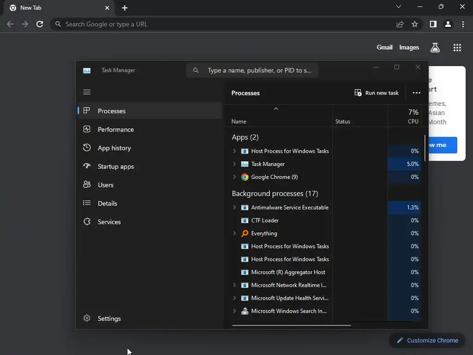The image size is (473, 355).
Task: Expand the Task Manager process row
Action: 234,164
